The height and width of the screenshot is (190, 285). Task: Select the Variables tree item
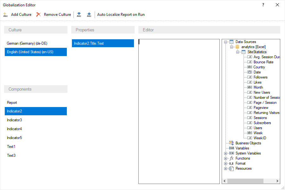click(242, 148)
